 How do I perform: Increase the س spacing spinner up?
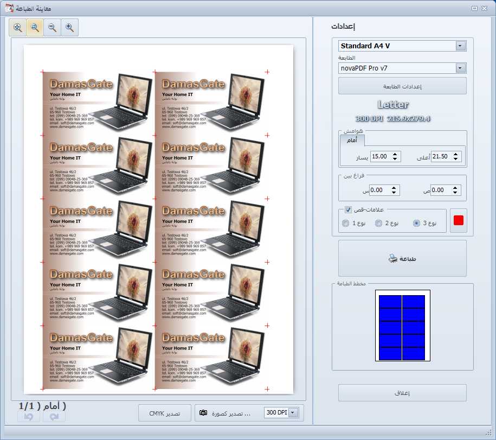coord(394,188)
